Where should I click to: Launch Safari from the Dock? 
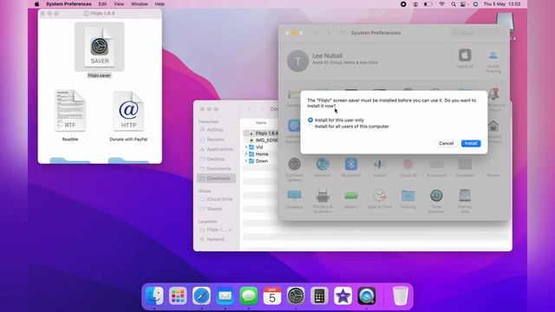pyautogui.click(x=201, y=296)
